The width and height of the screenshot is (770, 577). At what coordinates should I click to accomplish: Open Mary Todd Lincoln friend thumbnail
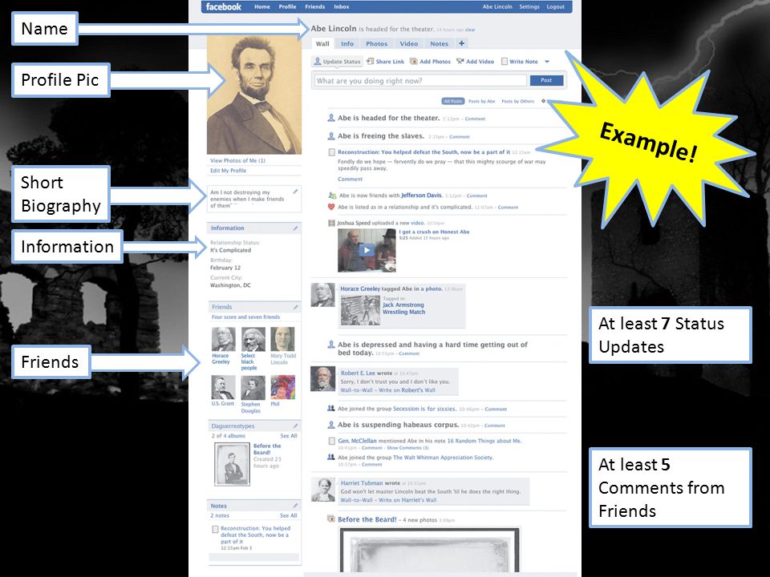[282, 339]
